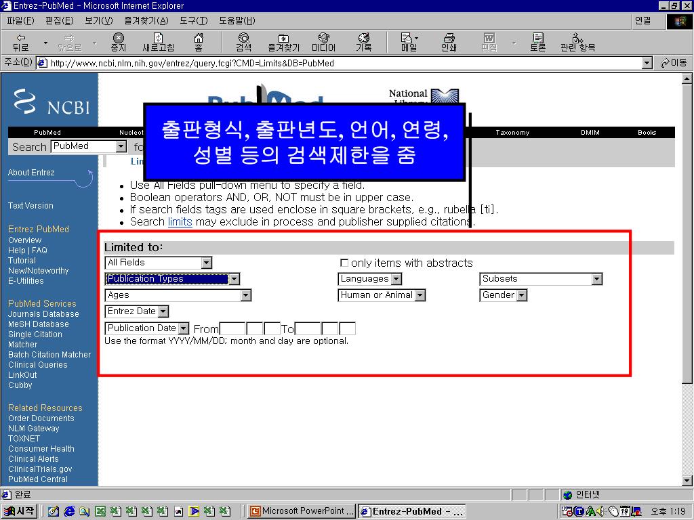Screen dimensions: 694x520
Task: Open the Gender dropdown
Action: (x=504, y=295)
